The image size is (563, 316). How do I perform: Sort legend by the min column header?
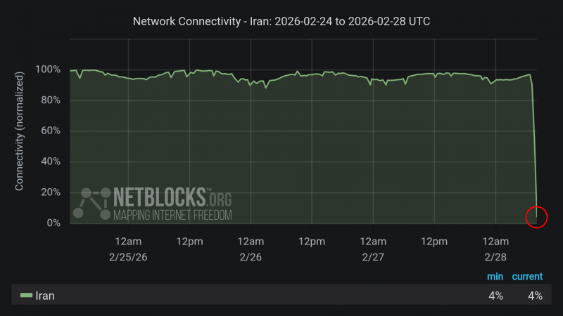click(x=495, y=277)
